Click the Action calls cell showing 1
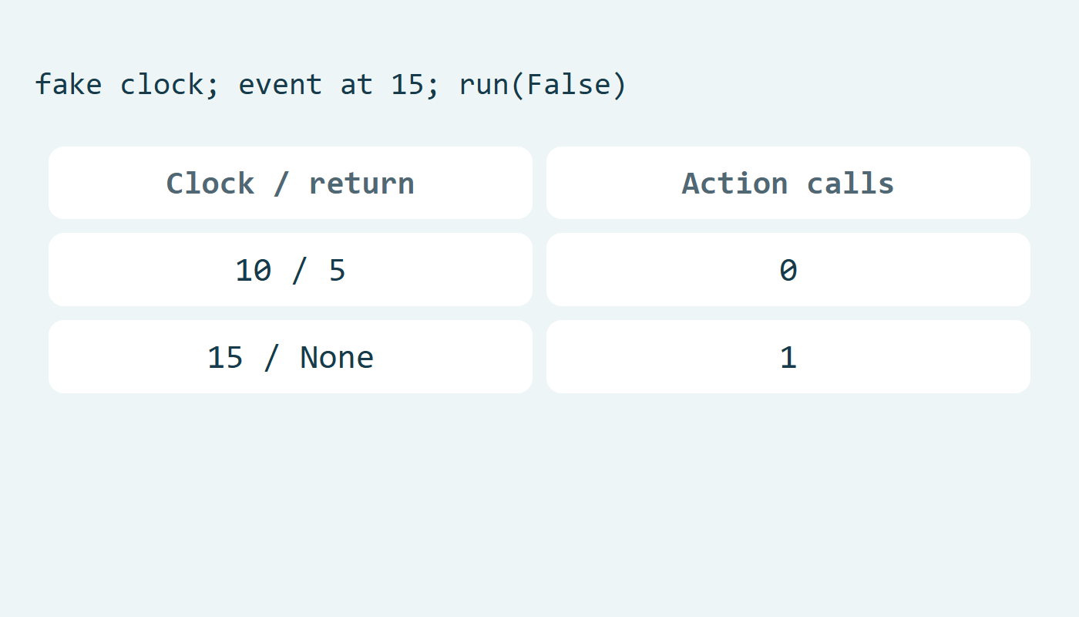1079x617 pixels. point(788,357)
